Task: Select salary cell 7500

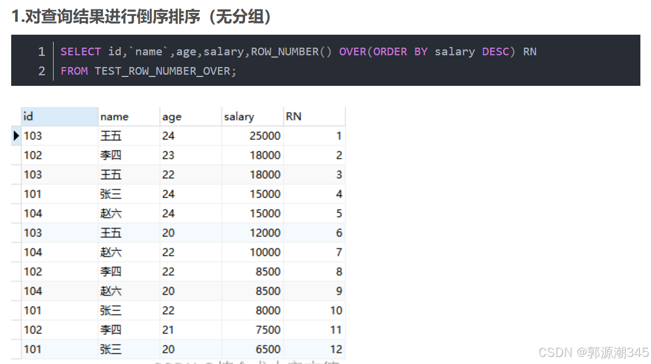Action: tap(252, 329)
